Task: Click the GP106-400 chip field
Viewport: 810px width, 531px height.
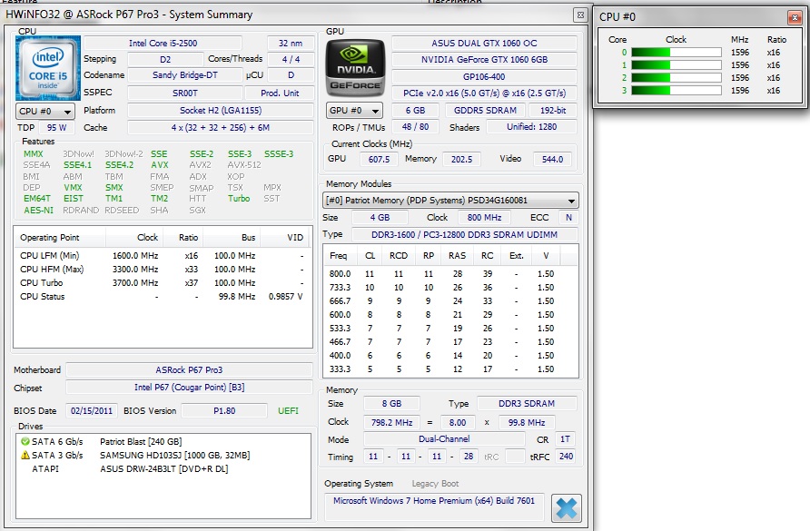Action: [484, 77]
